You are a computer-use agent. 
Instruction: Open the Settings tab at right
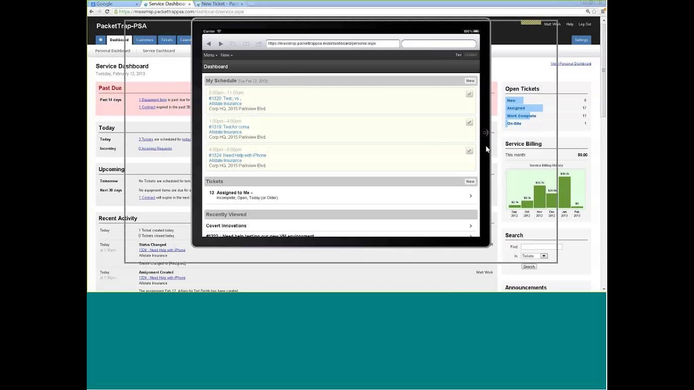click(581, 40)
